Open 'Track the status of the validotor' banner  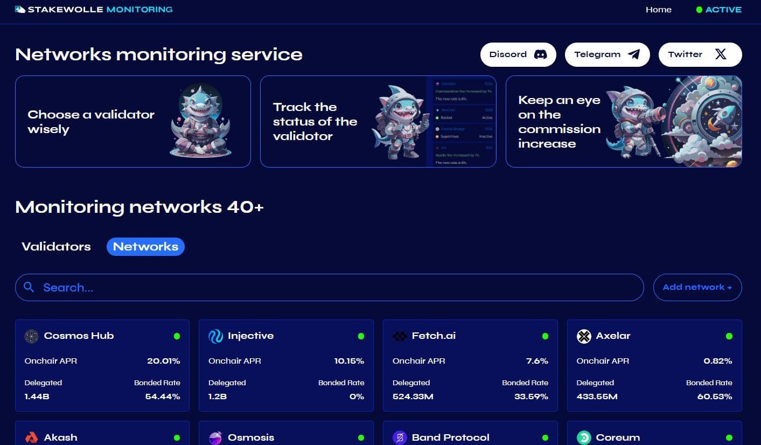point(378,121)
